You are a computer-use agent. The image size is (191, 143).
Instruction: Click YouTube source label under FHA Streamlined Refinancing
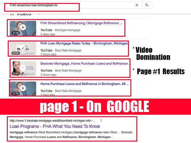[x=46, y=30]
